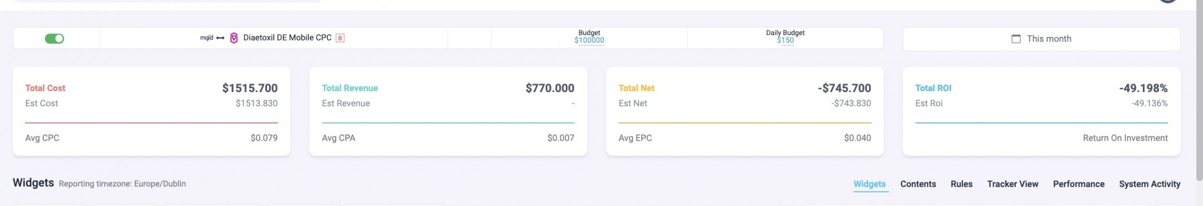This screenshot has height=206, width=1203.
Task: Switch to the Widgets tab
Action: pos(869,184)
